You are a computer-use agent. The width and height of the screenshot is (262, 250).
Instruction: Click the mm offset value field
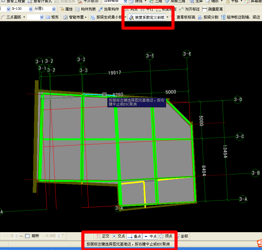point(8,236)
